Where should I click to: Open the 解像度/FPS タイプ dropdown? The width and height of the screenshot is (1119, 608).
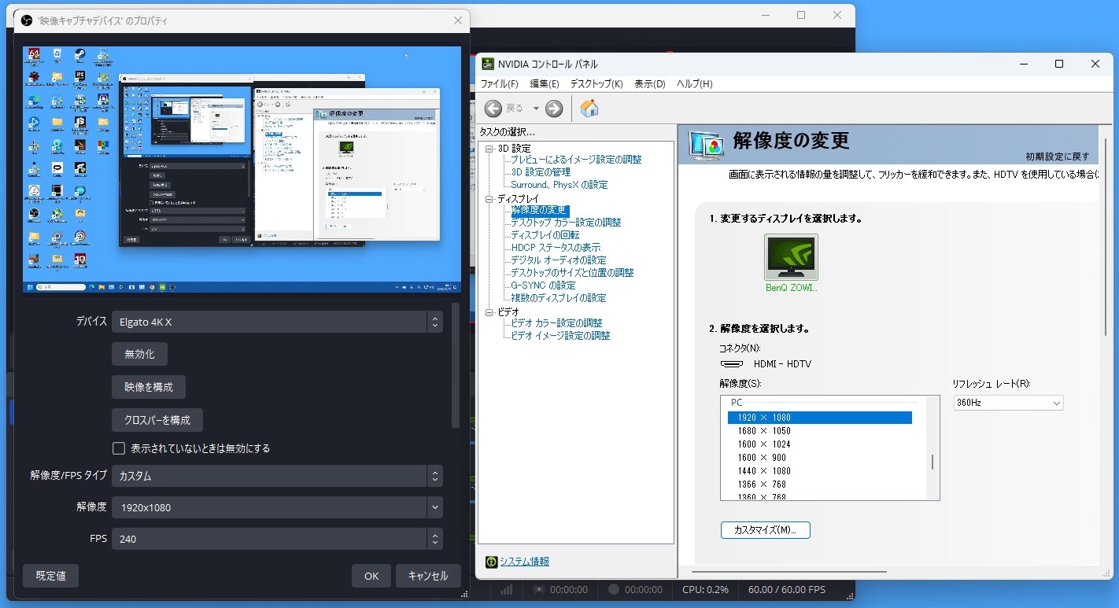click(x=277, y=476)
